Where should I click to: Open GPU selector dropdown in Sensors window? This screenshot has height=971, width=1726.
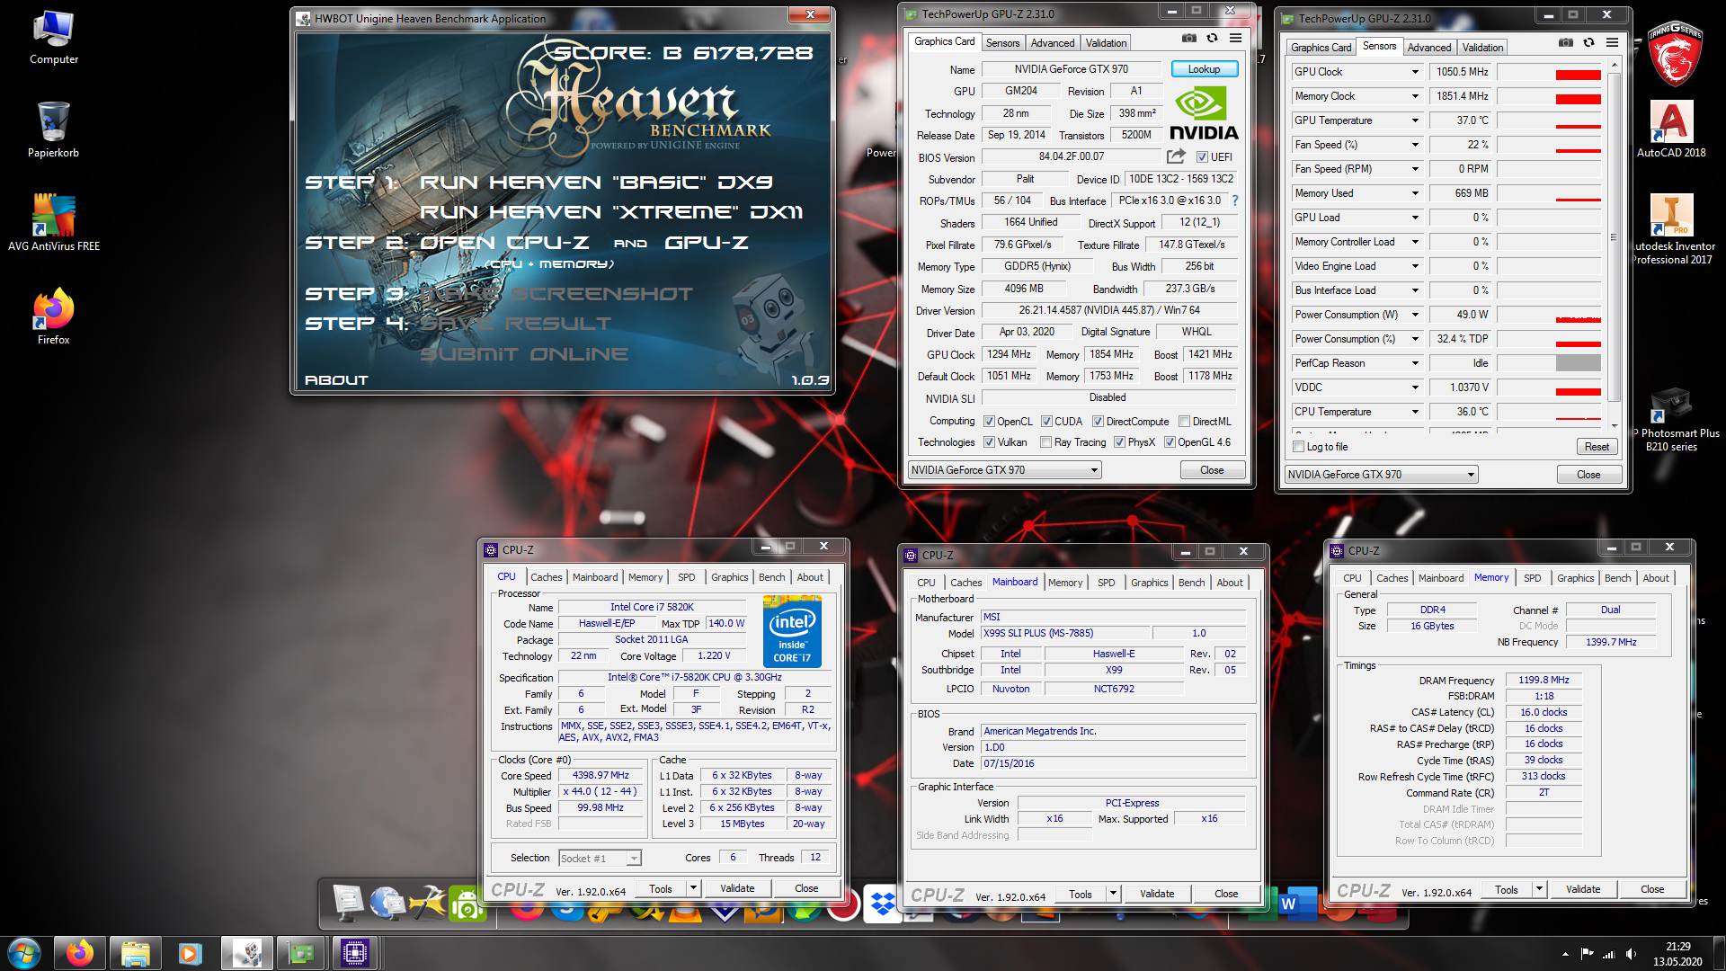tap(1382, 474)
